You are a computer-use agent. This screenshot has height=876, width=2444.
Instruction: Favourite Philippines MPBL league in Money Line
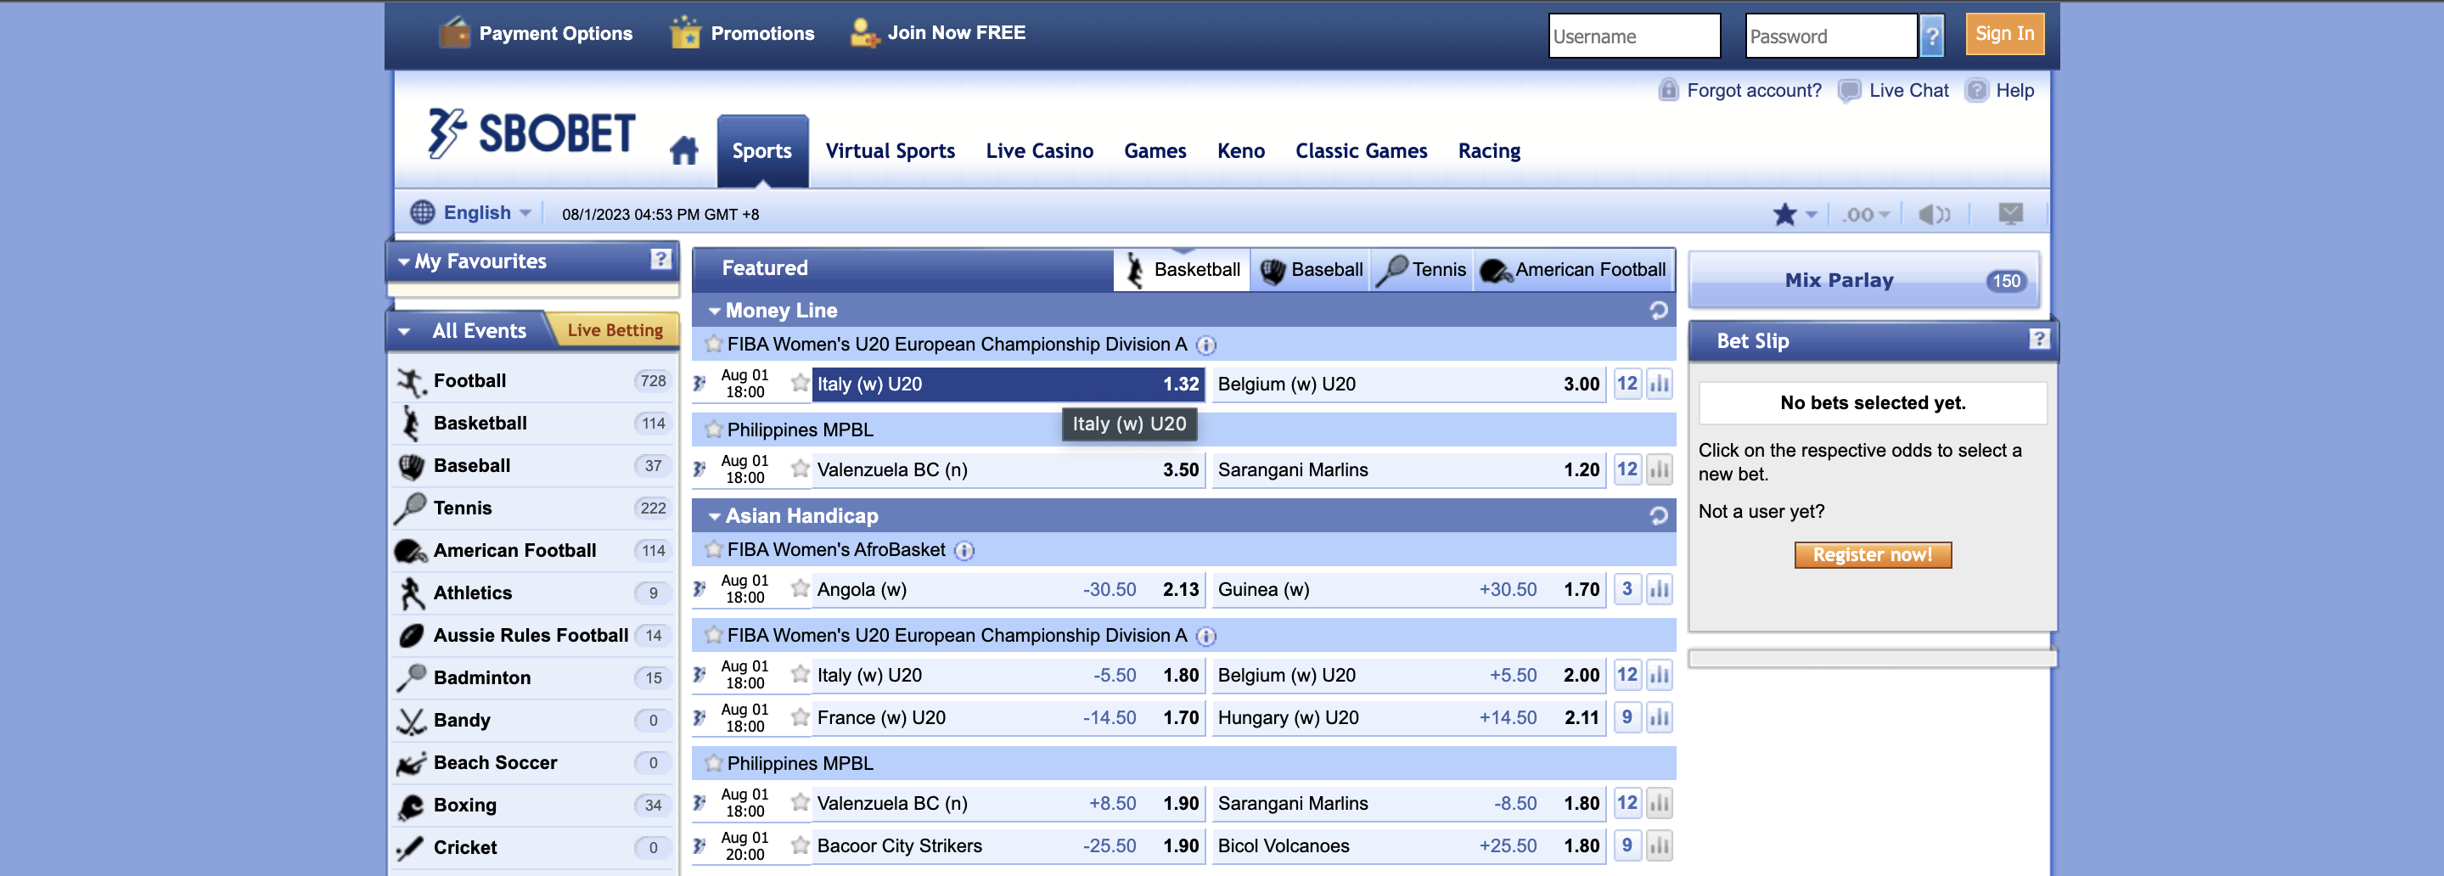click(713, 430)
